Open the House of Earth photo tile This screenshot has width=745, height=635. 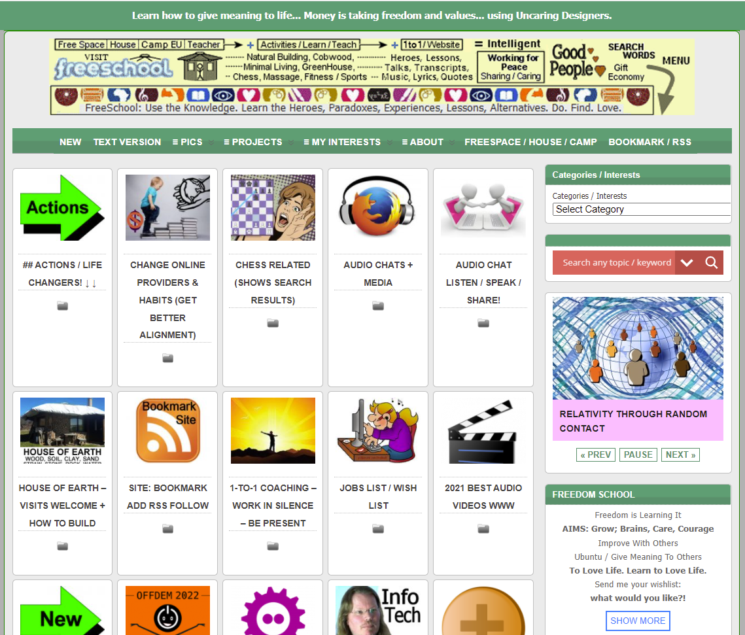62,430
